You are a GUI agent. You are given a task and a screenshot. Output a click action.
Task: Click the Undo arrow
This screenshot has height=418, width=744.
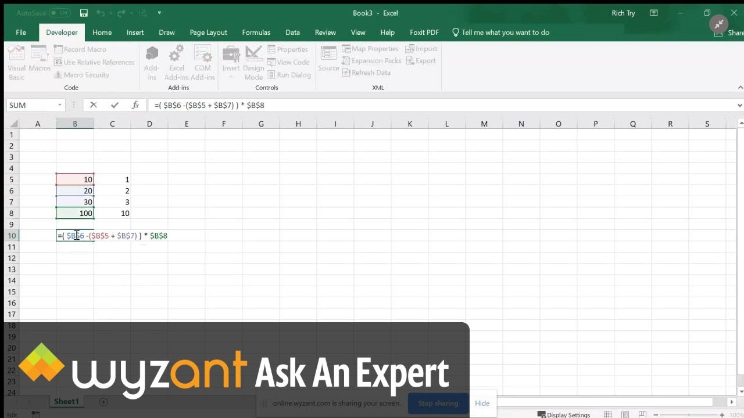[101, 13]
